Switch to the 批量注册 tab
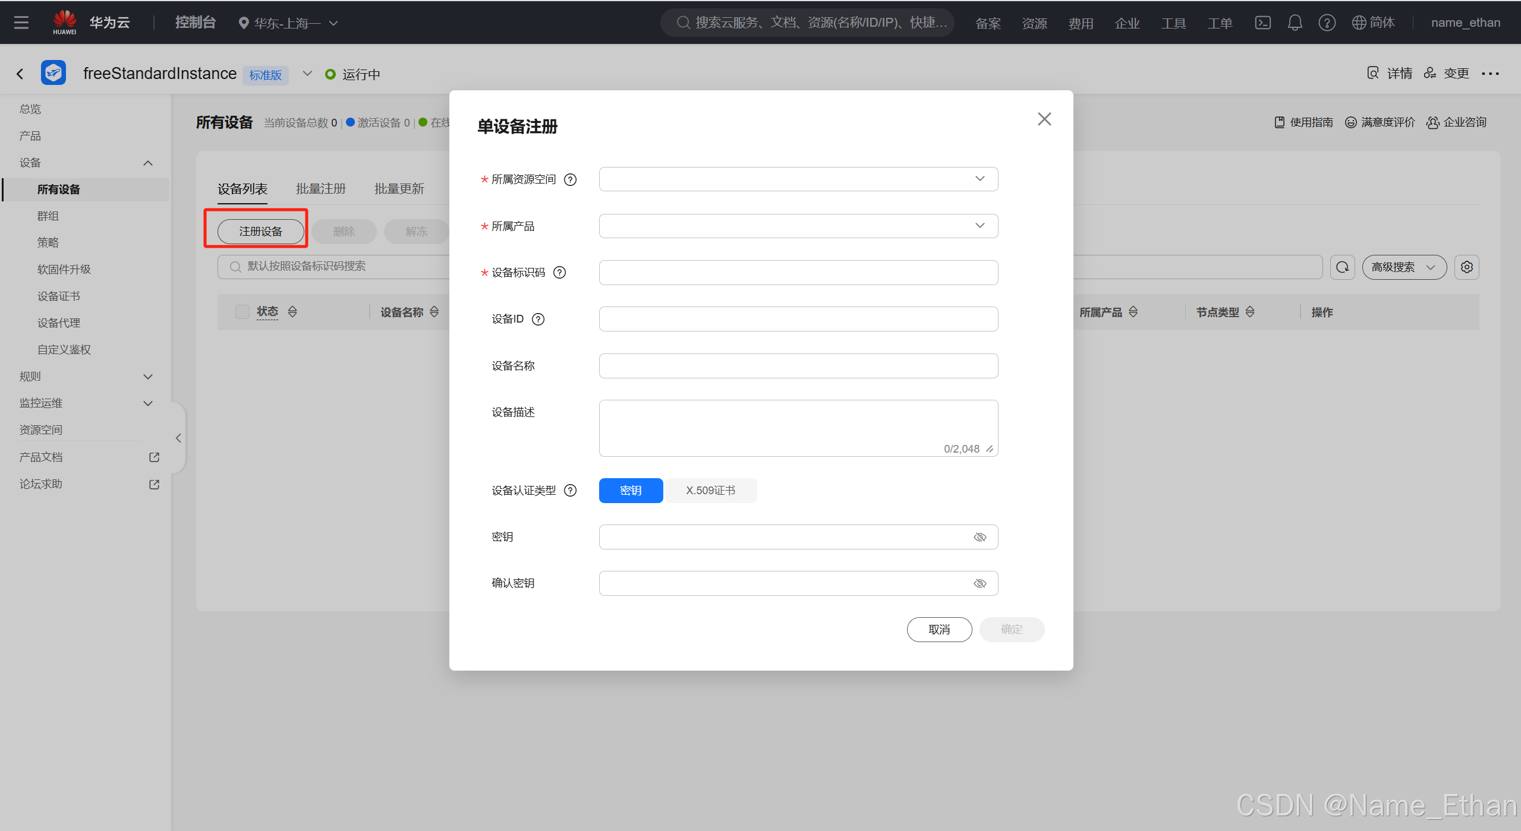This screenshot has width=1521, height=831. 320,189
